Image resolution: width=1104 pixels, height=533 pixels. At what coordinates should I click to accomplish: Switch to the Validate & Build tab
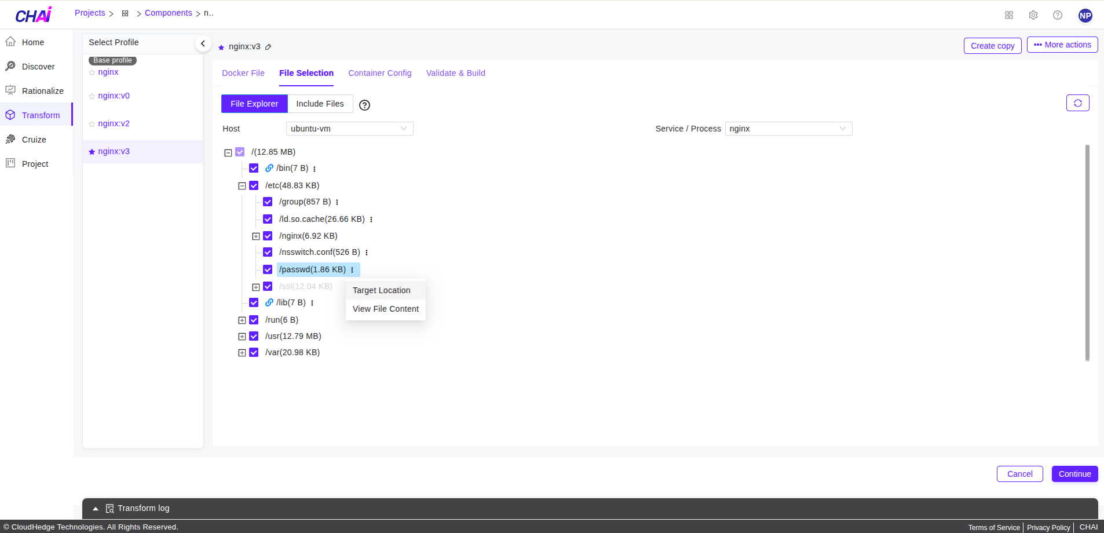click(x=456, y=73)
